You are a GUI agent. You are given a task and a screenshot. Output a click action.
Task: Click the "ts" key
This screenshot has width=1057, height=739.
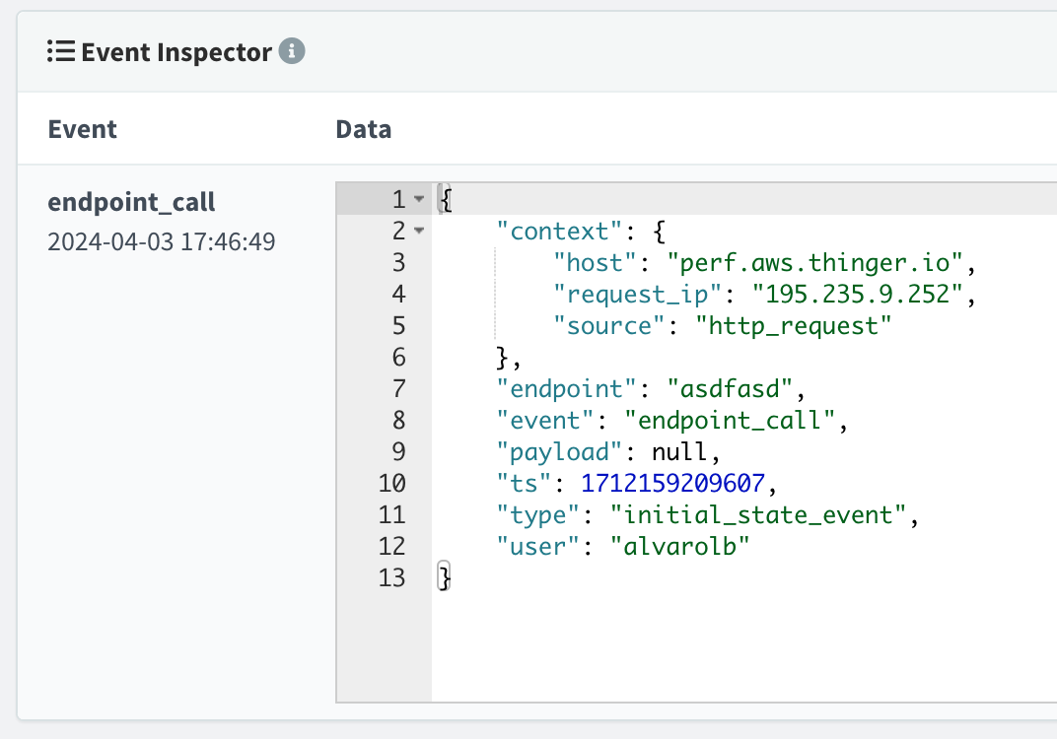tap(524, 484)
